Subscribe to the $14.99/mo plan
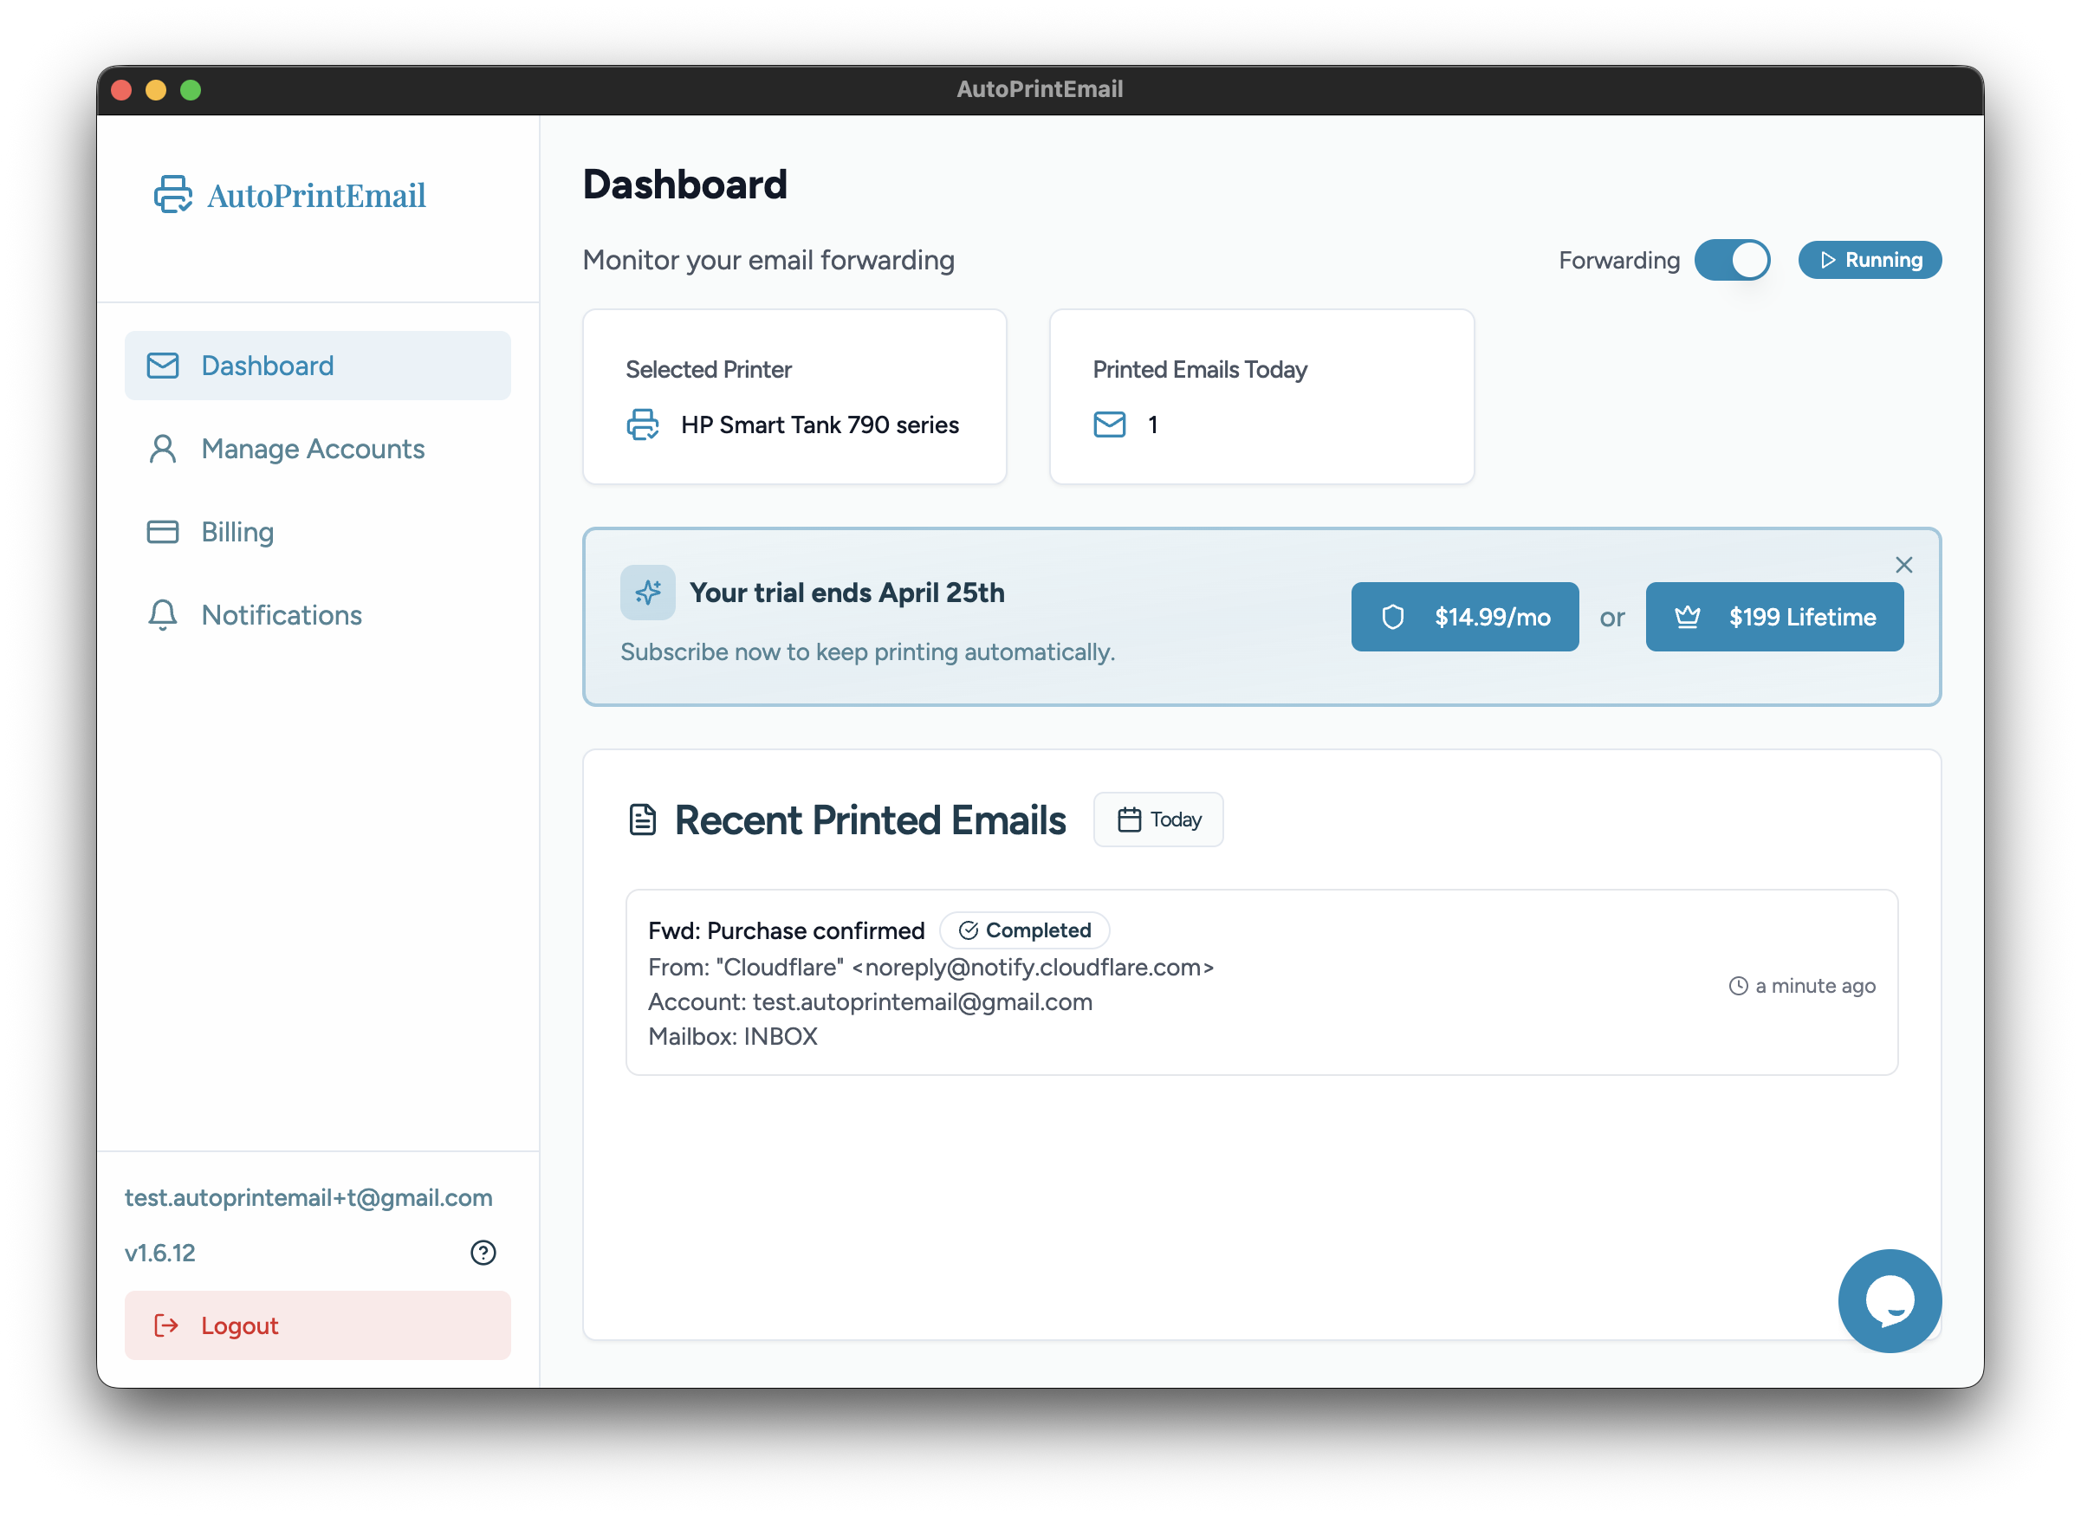 click(x=1464, y=618)
